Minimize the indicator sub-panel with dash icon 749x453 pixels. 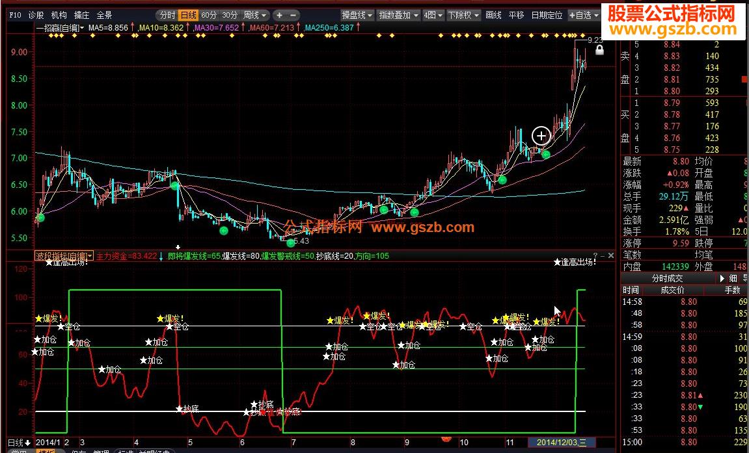pyautogui.click(x=603, y=255)
